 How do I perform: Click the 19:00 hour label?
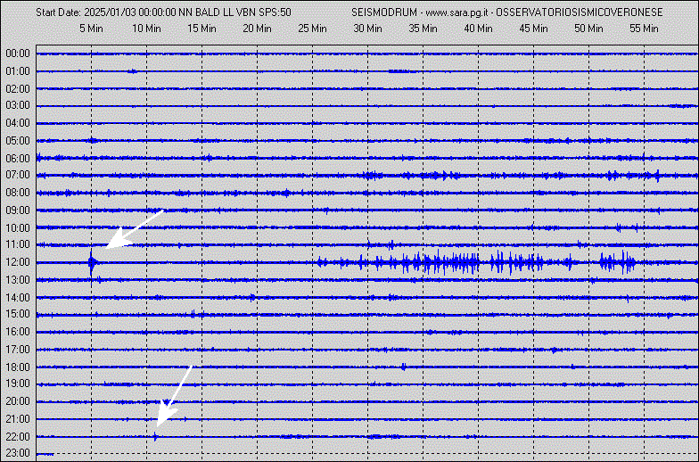click(x=18, y=384)
